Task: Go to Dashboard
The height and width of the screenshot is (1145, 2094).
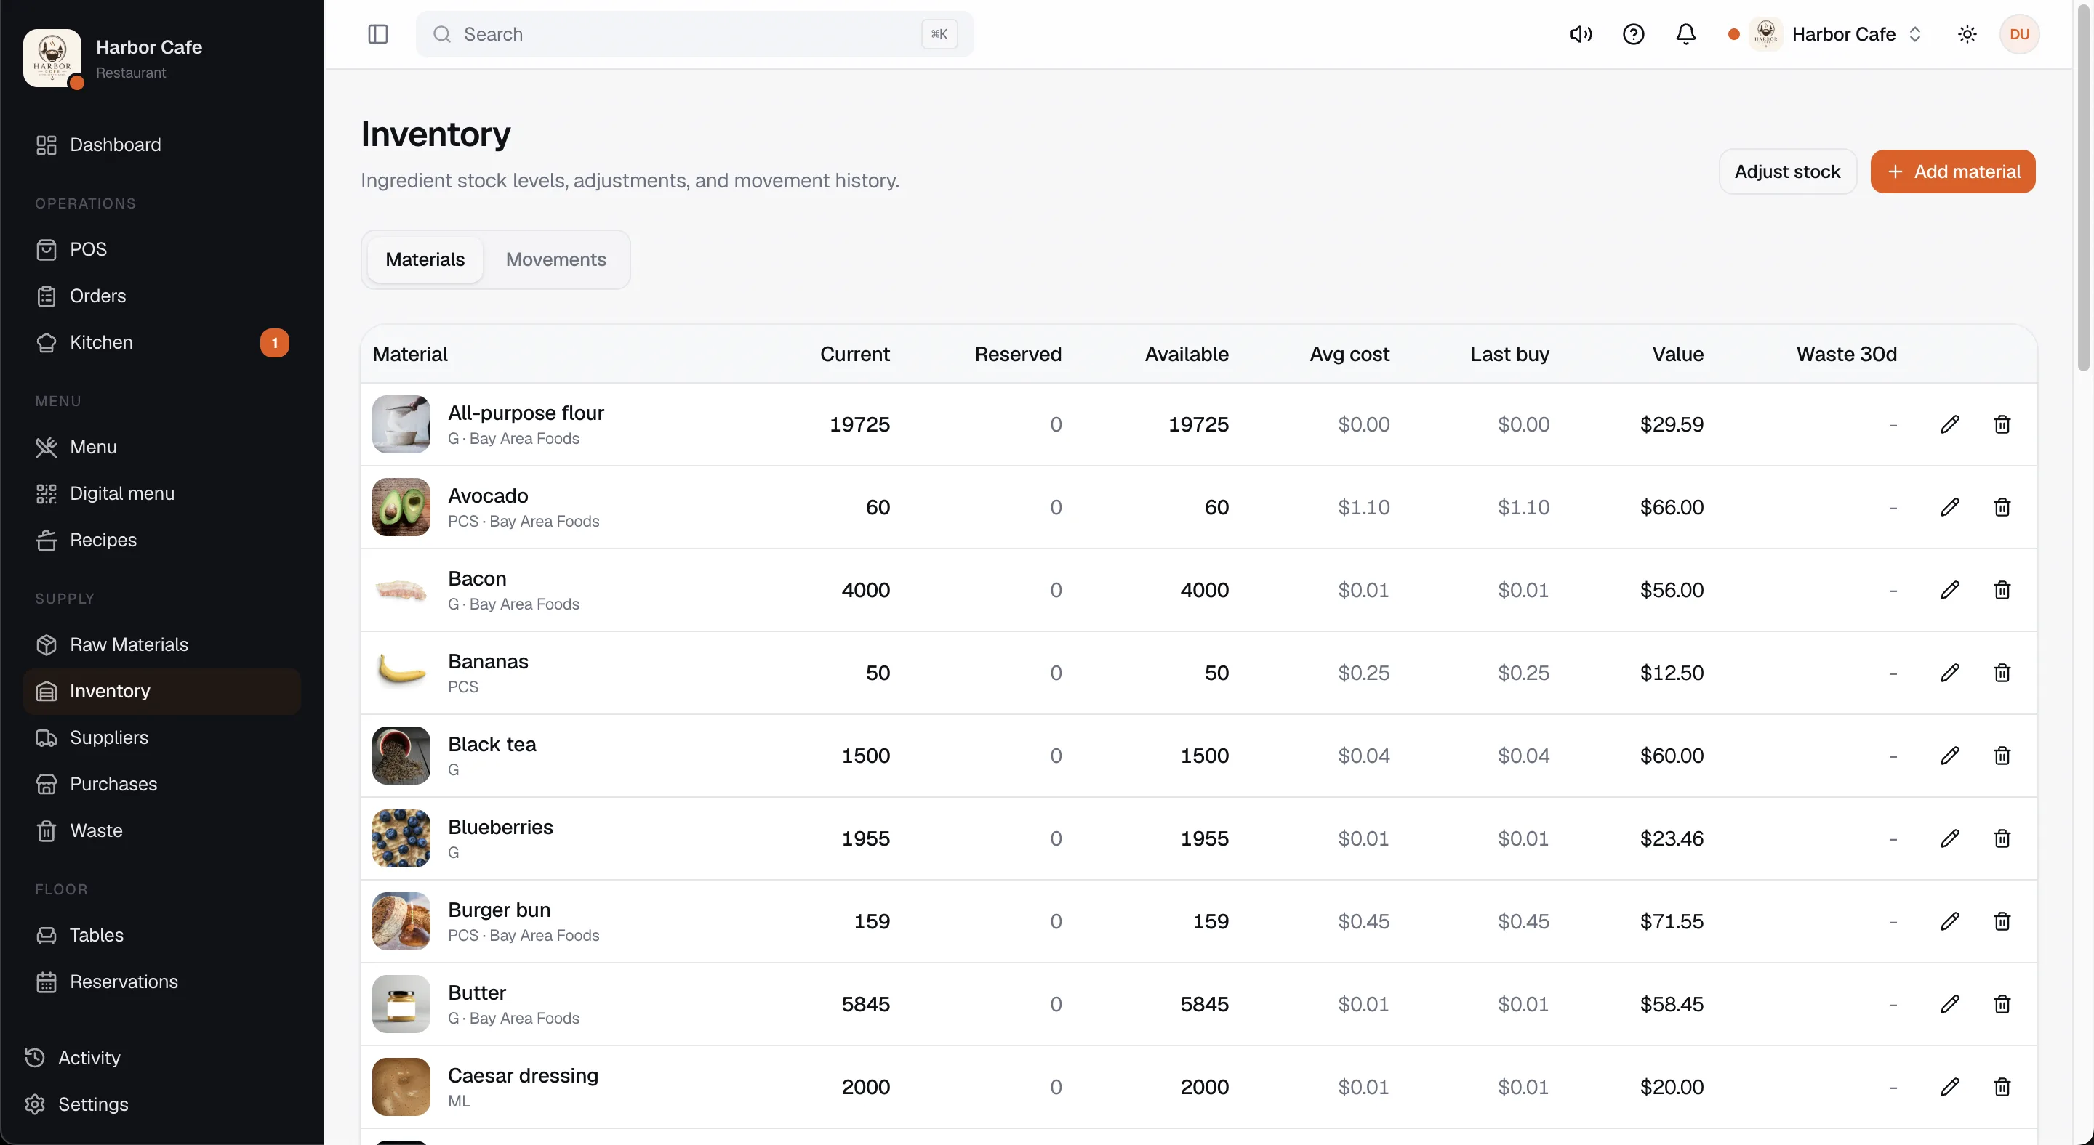Action: [161, 145]
